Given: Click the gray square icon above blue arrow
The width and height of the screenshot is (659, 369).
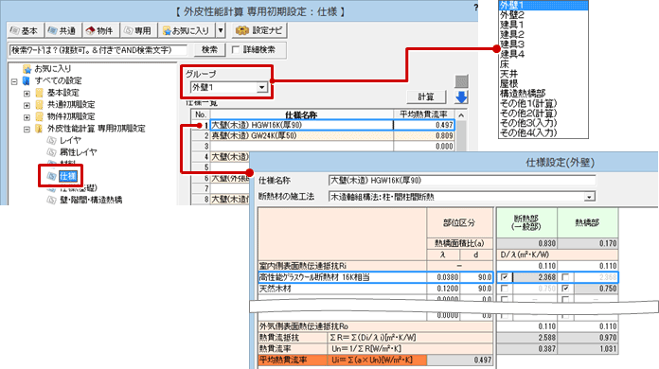Looking at the screenshot, I should [x=461, y=81].
